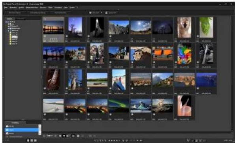The width and height of the screenshot is (235, 143).
Task: Click the top toolbar icon right of the dropdown arrow
Action: (106, 13)
